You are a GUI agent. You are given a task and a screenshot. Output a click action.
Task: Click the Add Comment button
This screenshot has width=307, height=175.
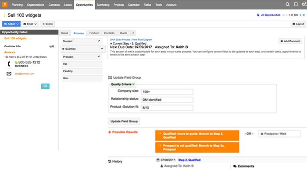(x=290, y=41)
